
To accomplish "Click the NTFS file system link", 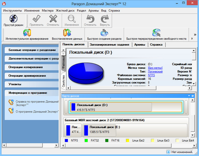I will coord(152,75).
